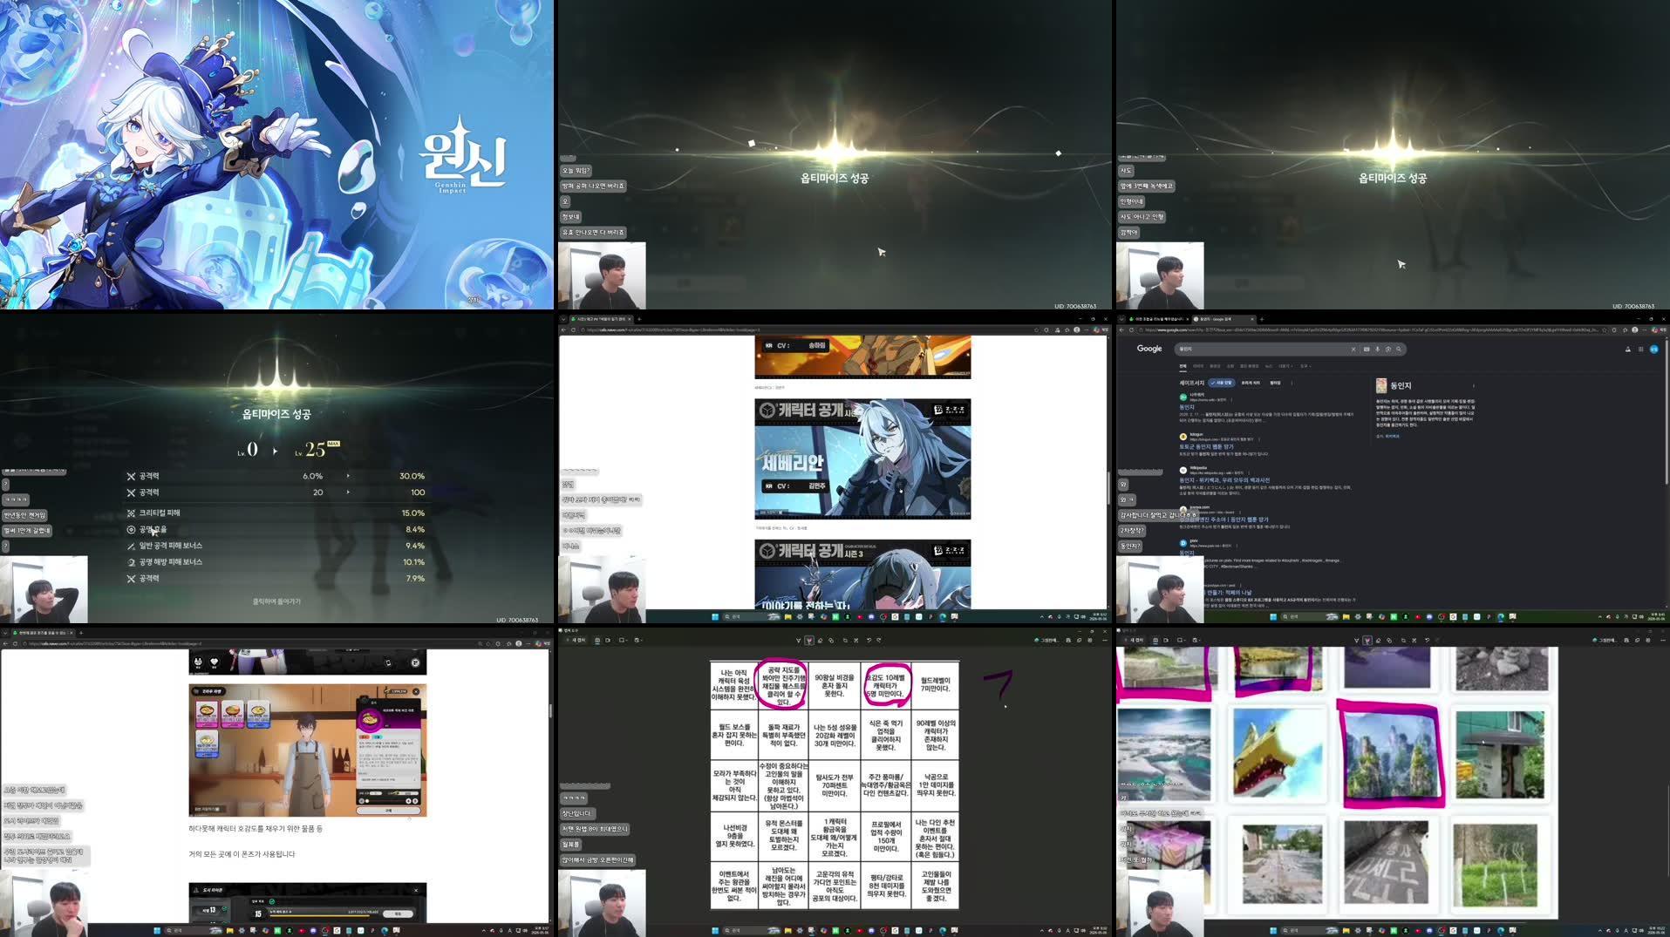
Task: Click the scrollbar of the 세베리안 cafe page
Action: pyautogui.click(x=1108, y=488)
